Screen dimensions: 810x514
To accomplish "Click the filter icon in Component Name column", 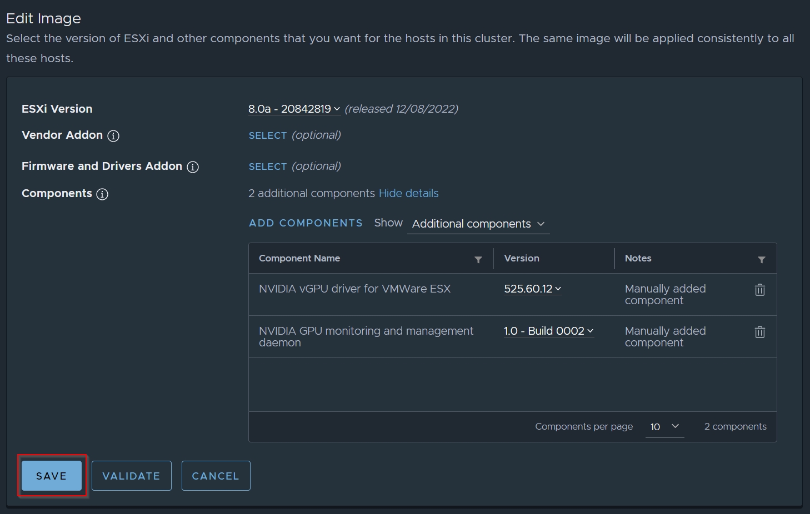I will pos(478,259).
